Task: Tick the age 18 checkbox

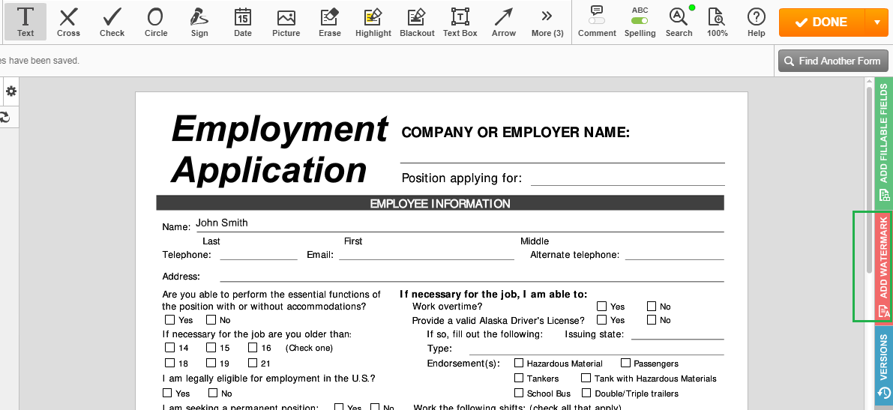Action: [x=169, y=363]
